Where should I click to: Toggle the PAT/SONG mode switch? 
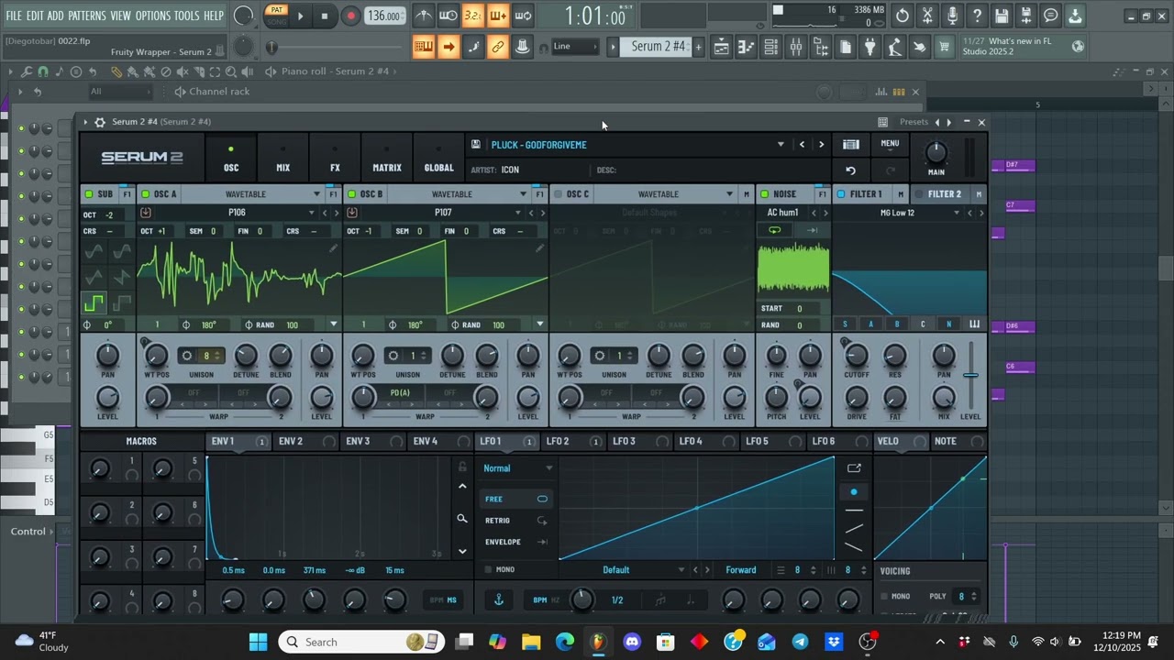[x=276, y=16]
